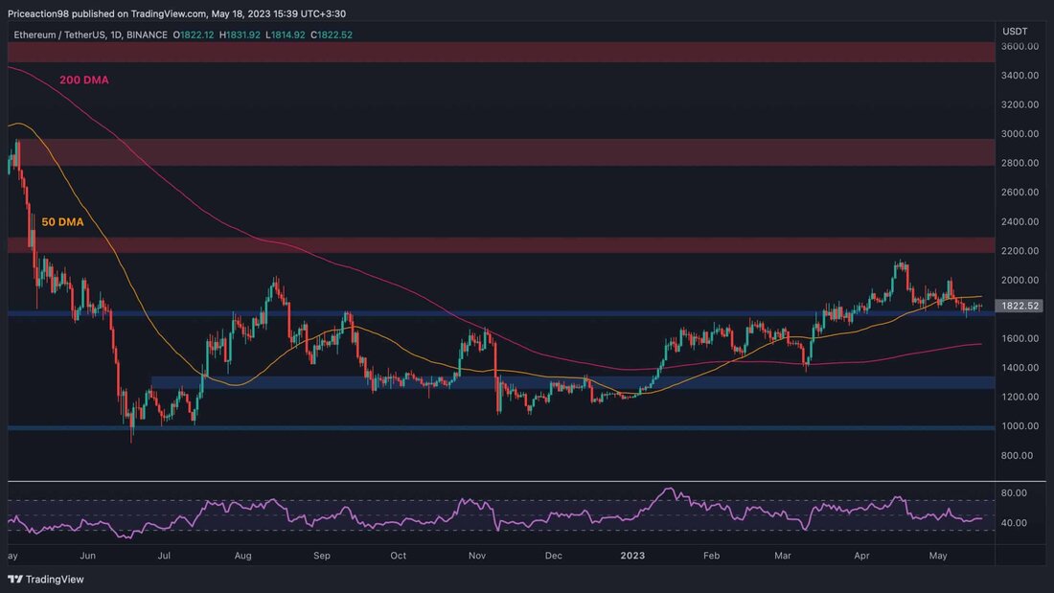Screen dimensions: 1054x593
Task: Select the Ethereum / TetherUS symbol title
Action: 91,34
